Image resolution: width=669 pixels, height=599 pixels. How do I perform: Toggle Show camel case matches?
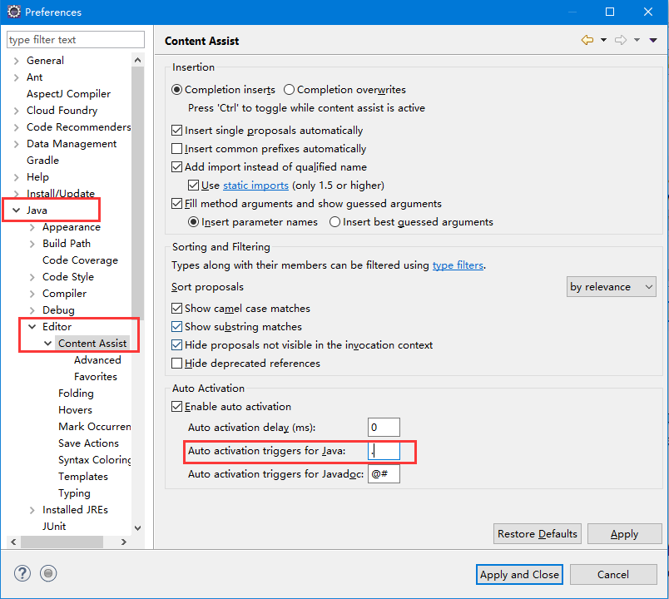pyautogui.click(x=176, y=308)
